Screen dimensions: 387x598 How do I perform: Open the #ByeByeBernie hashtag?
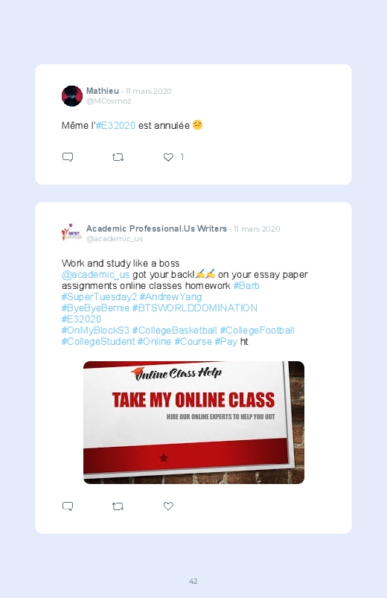[95, 308]
